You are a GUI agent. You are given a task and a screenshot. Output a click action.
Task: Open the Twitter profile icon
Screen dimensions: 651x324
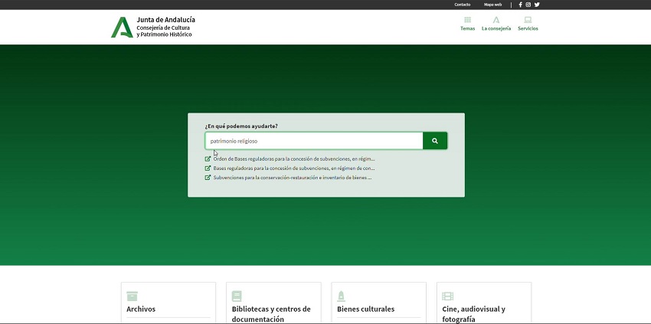click(x=537, y=5)
